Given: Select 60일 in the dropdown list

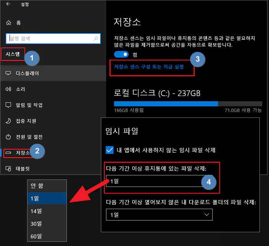Looking at the screenshot, I should (x=47, y=236).
